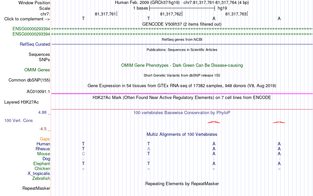Click the grayed A in Rhesus row

point(149,149)
